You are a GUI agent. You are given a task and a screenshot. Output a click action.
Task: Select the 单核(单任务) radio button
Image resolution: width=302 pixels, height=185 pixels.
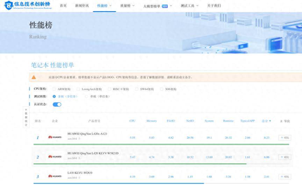tap(86, 97)
